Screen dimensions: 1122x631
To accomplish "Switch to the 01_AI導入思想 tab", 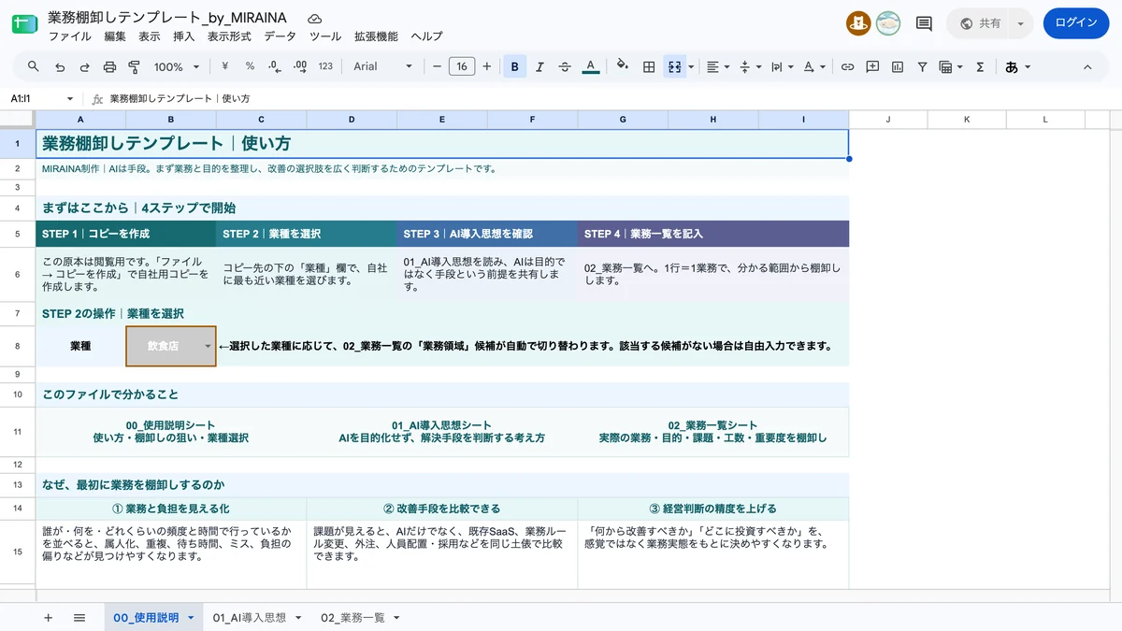I will (x=257, y=618).
